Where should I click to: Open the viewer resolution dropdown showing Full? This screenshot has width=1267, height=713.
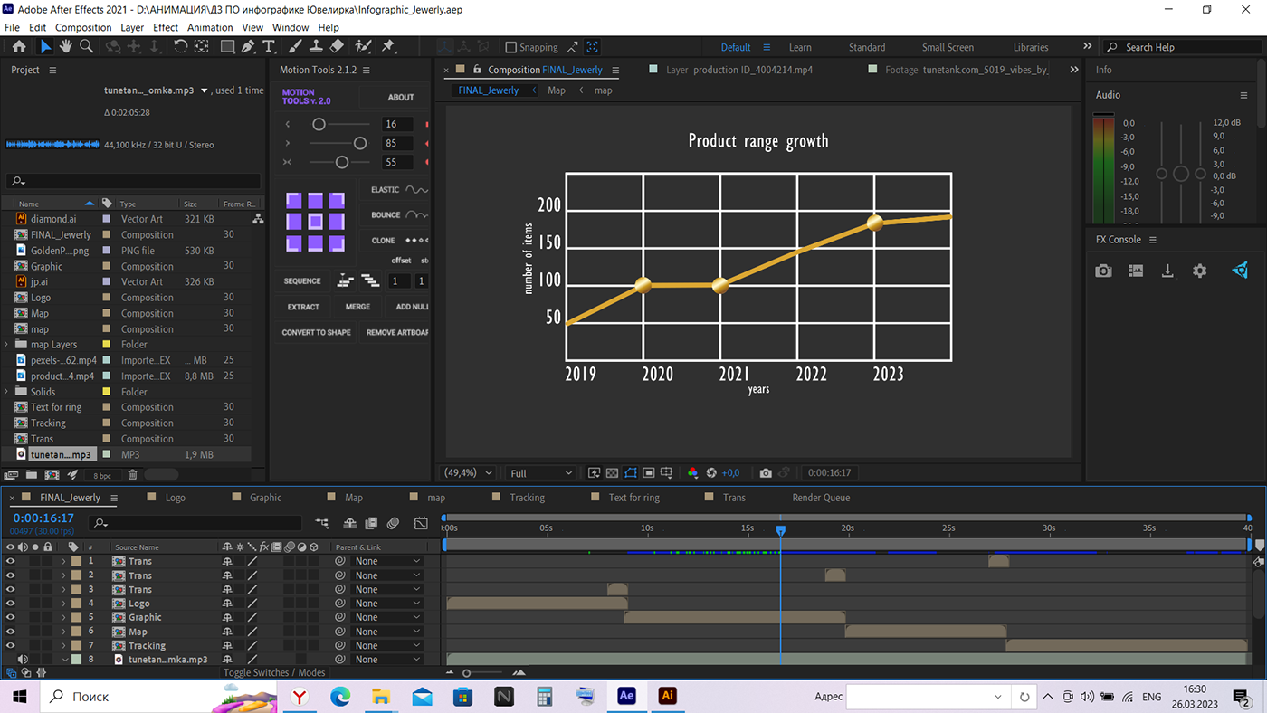[540, 472]
